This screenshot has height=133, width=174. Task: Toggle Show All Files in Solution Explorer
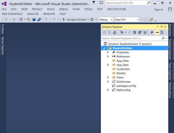click(x=145, y=32)
